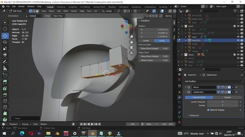Switch to edge select mode
This screenshot has height=137, width=245.
click(34, 11)
